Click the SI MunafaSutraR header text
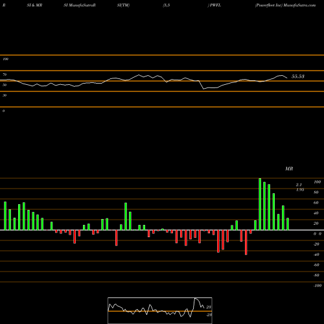 (80, 5)
